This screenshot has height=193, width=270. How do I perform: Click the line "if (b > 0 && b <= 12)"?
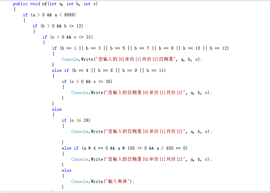click(x=58, y=26)
